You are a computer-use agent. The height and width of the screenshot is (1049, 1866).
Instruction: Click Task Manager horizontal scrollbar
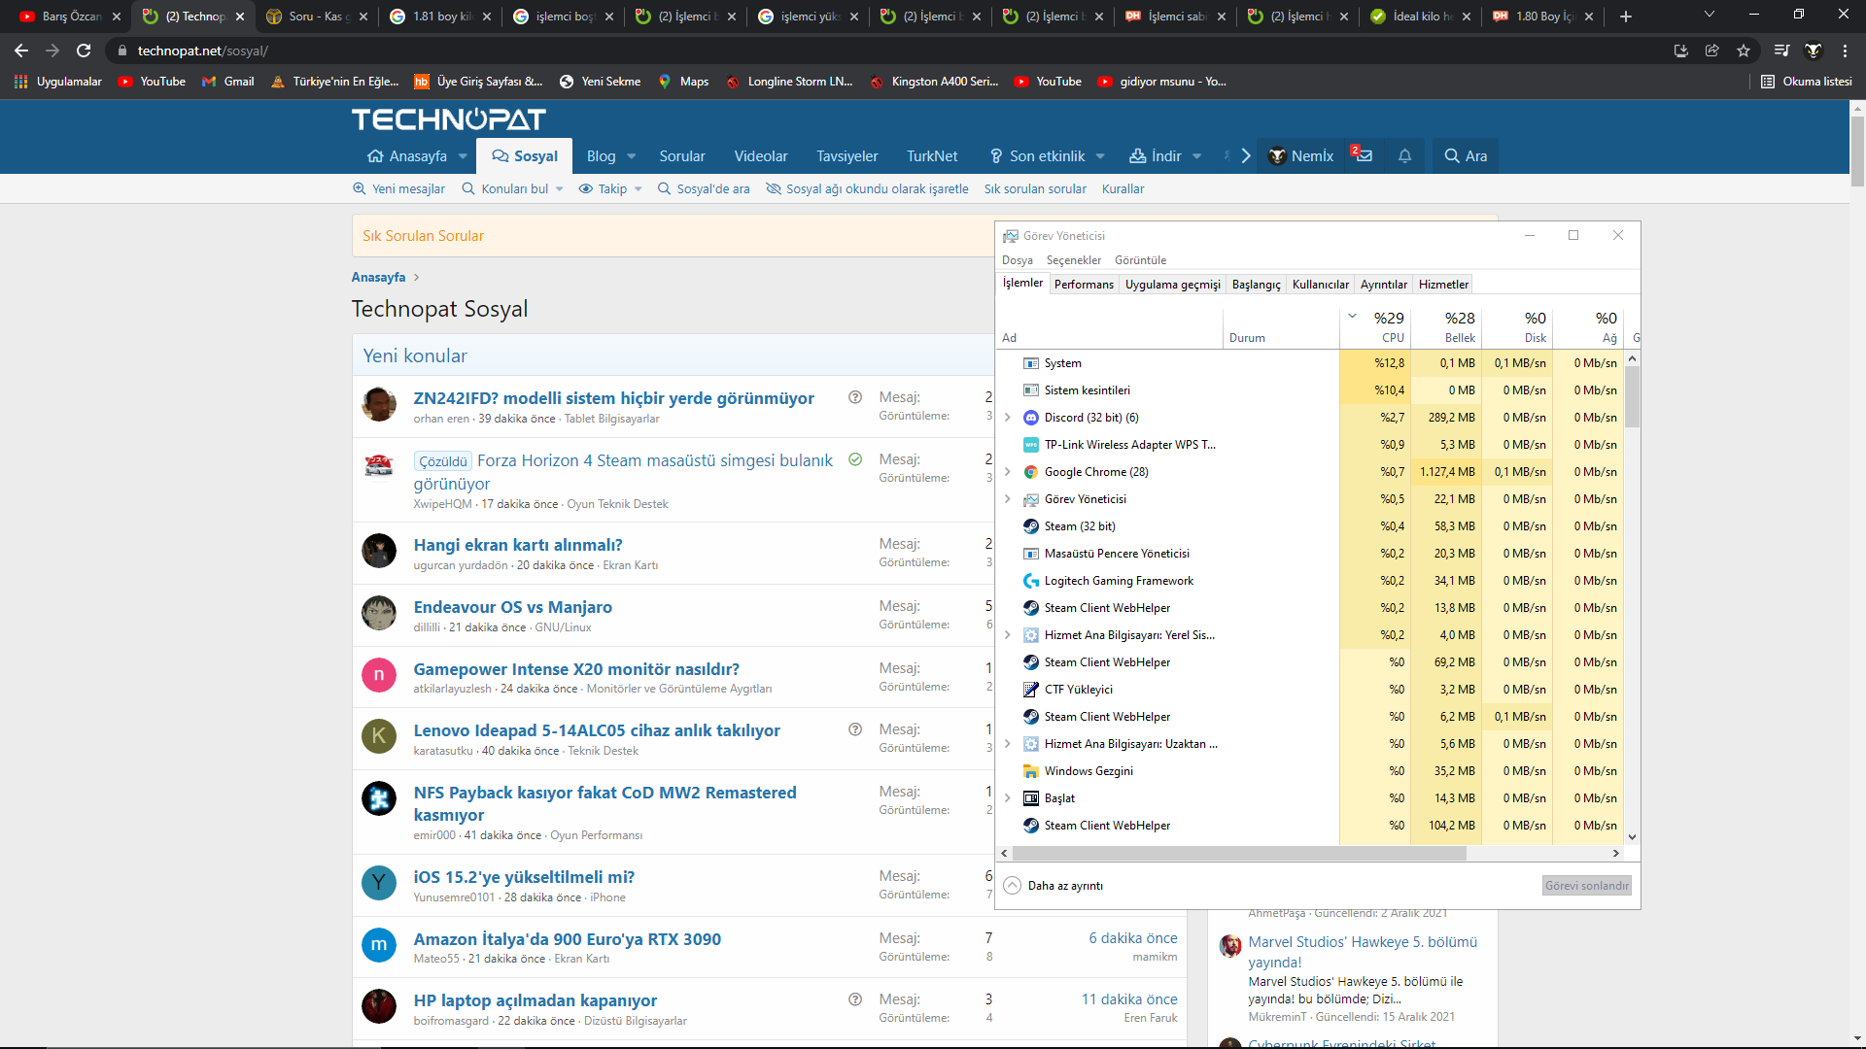tap(1239, 854)
